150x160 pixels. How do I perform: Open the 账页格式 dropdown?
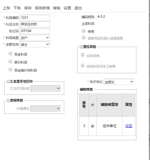119,82
